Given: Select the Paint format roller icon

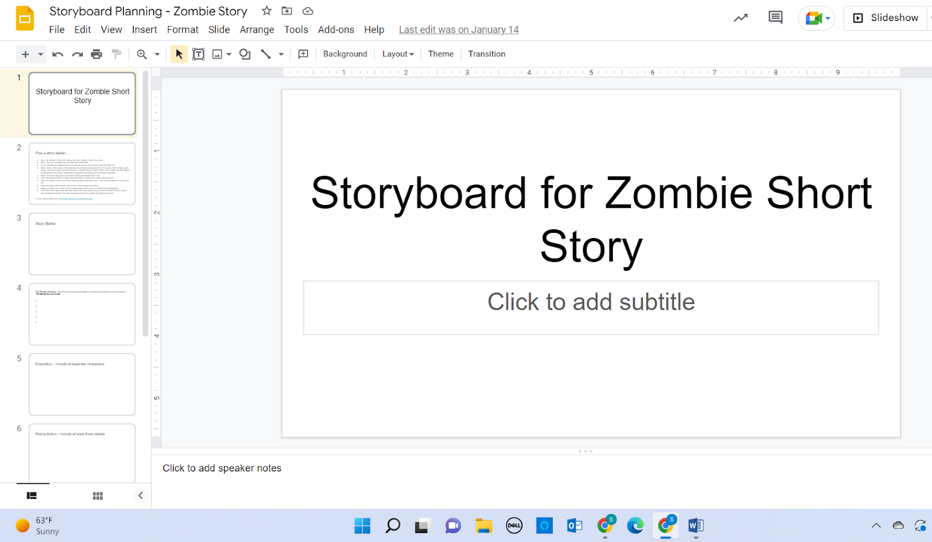Looking at the screenshot, I should 116,54.
